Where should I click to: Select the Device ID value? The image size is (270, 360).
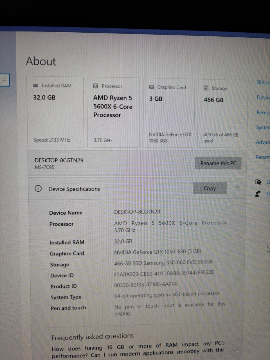[164, 273]
